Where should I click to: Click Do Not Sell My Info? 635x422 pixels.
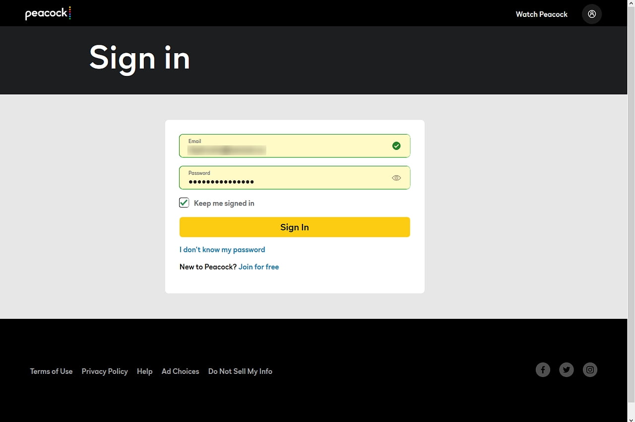(240, 371)
